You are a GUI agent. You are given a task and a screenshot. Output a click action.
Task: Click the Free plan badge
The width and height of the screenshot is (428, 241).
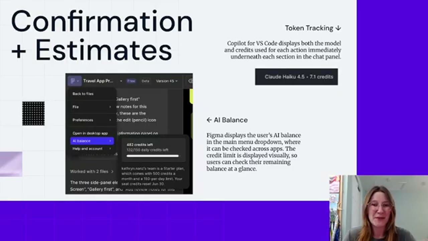coord(131,81)
